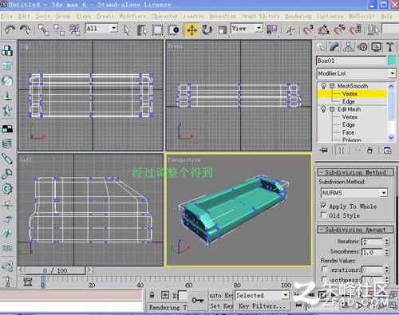This screenshot has height=315, width=399.
Task: Collapse the MeshSmooth modifier tree
Action: pyautogui.click(x=332, y=86)
